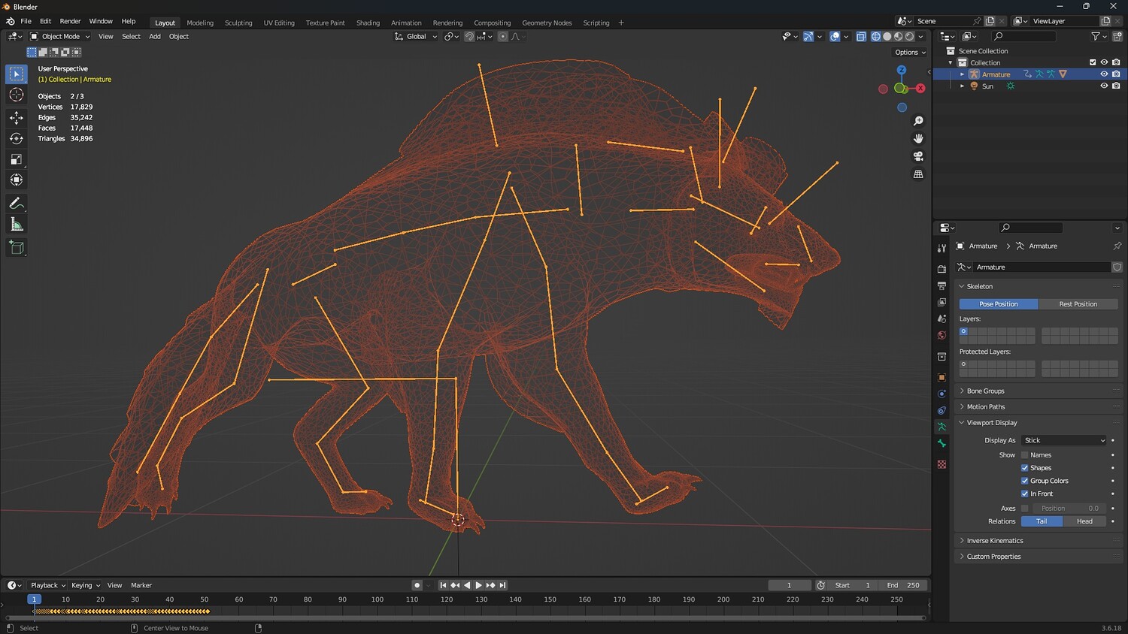The width and height of the screenshot is (1128, 634).
Task: Choose the Add Cube tool
Action: (x=17, y=248)
